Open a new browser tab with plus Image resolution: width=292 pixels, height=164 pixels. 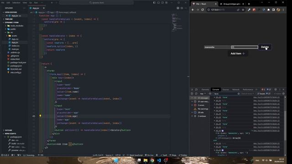point(249,4)
